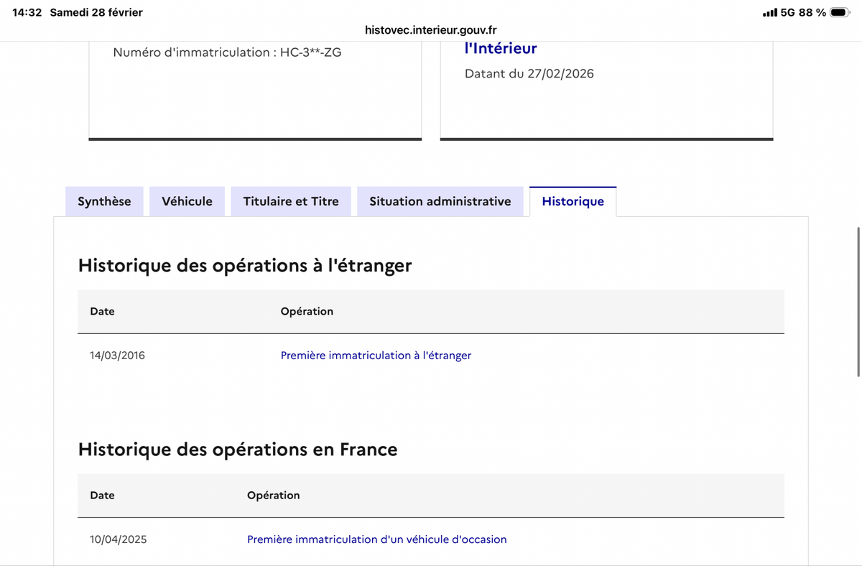Select the date 10/04/2025

tap(118, 539)
